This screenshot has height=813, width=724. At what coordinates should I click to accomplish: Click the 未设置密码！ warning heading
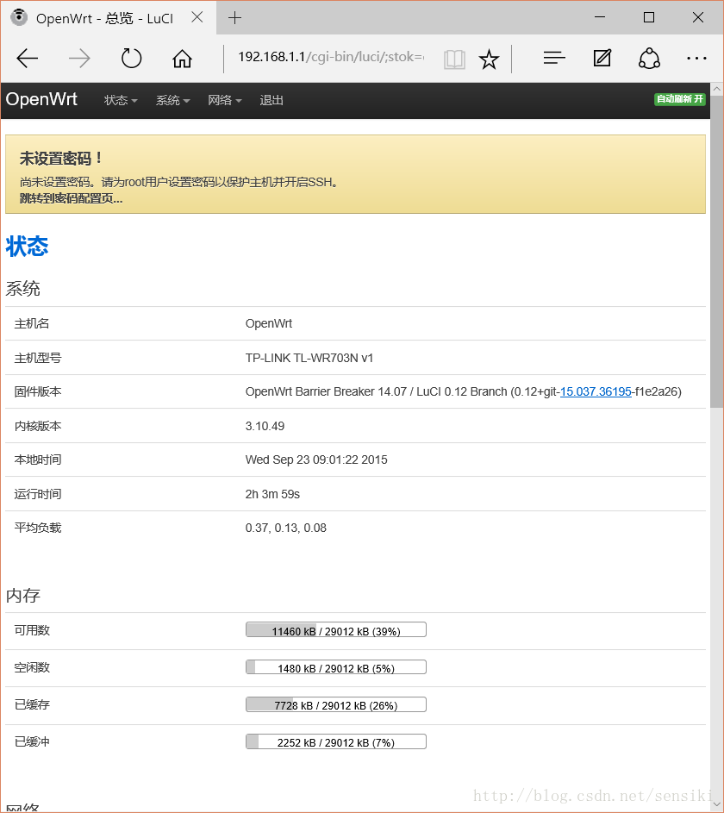tap(62, 159)
